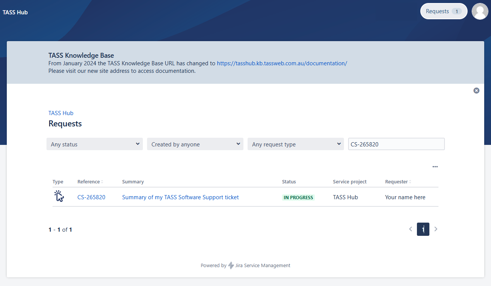Open the user profile avatar menu
The image size is (491, 286).
pyautogui.click(x=480, y=11)
